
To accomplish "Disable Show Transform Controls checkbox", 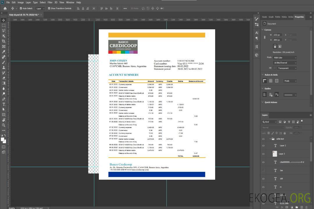I will coord(49,8).
